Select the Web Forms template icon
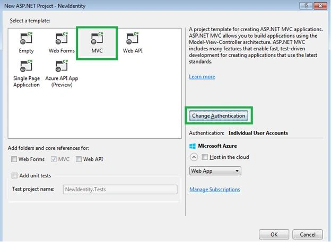 tap(62, 38)
